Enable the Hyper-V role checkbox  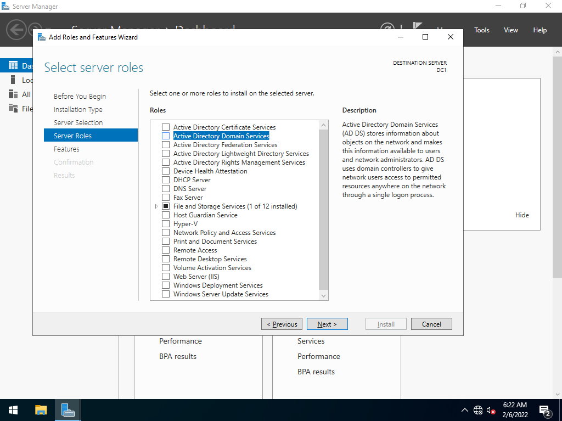[166, 224]
